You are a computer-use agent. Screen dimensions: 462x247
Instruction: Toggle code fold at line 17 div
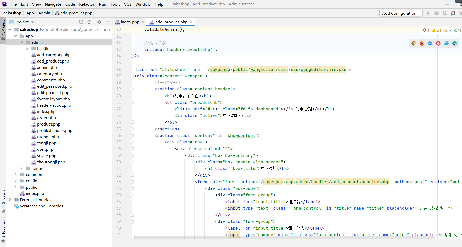(132, 76)
